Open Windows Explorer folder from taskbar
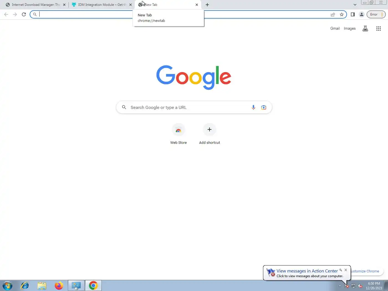The width and height of the screenshot is (388, 291). pyautogui.click(x=42, y=285)
